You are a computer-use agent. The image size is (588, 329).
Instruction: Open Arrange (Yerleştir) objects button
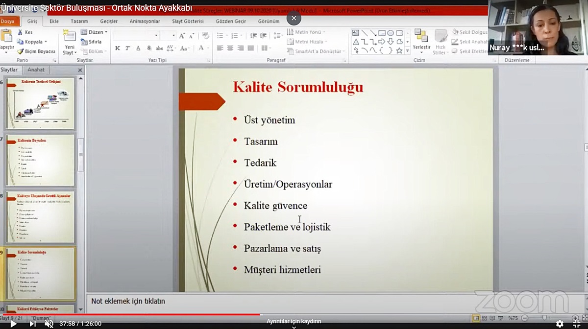pos(421,42)
